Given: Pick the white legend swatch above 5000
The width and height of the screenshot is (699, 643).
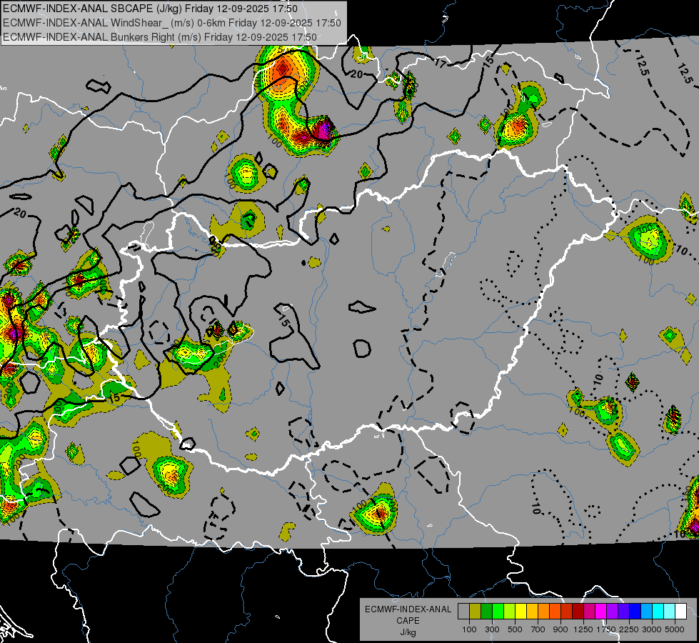Looking at the screenshot, I should [680, 611].
